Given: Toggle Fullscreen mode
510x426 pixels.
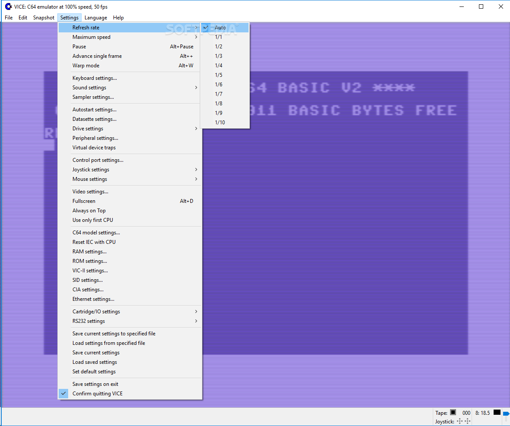Looking at the screenshot, I should click(130, 201).
